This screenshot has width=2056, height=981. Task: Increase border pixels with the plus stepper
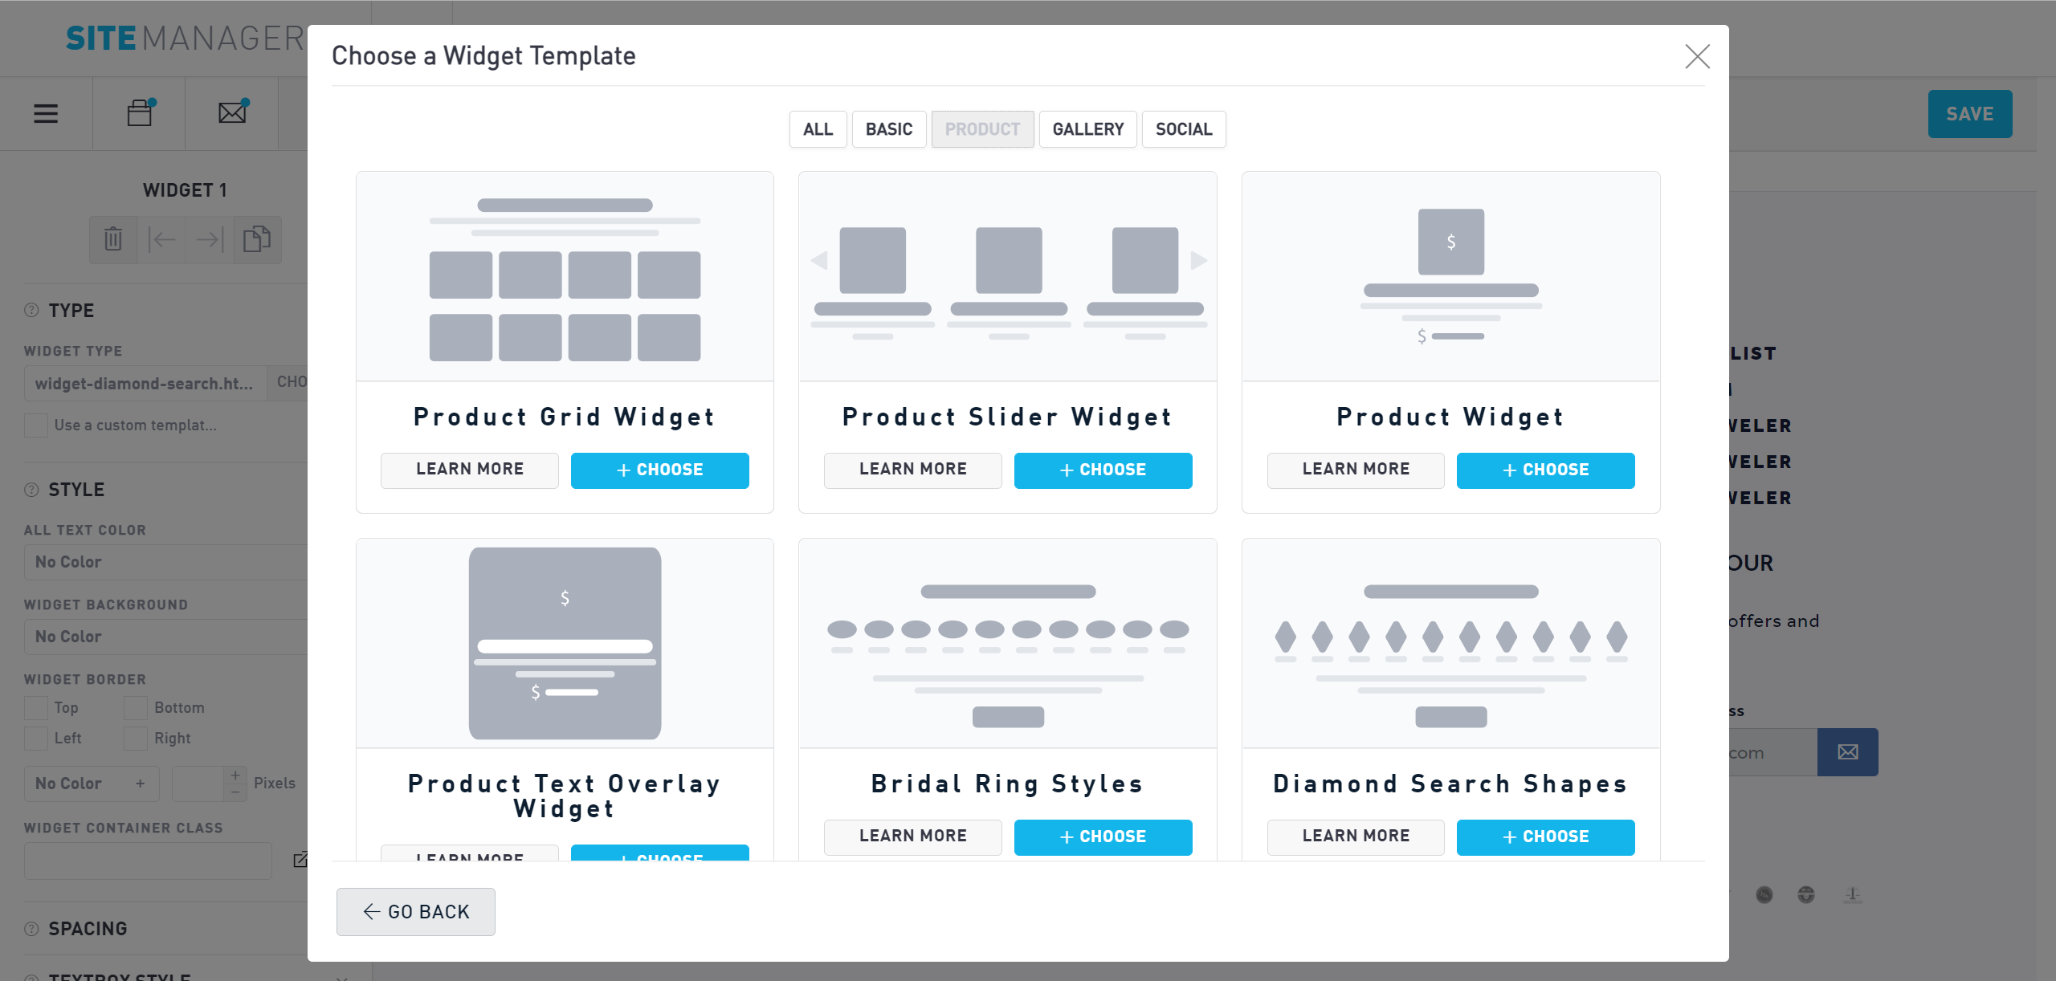click(234, 775)
